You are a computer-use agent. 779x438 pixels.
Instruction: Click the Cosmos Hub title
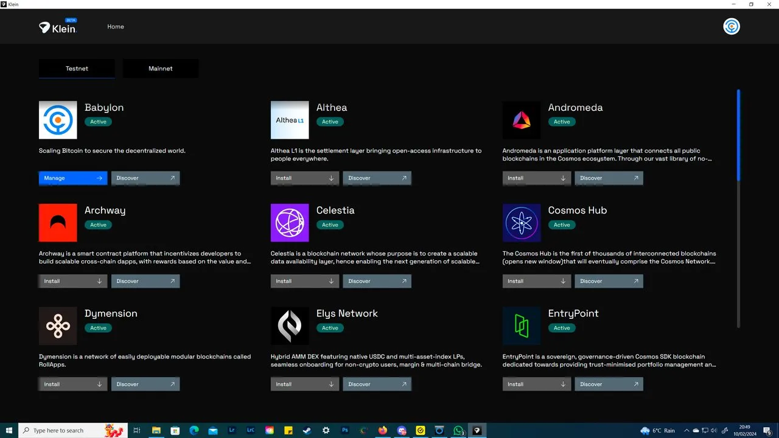point(578,210)
